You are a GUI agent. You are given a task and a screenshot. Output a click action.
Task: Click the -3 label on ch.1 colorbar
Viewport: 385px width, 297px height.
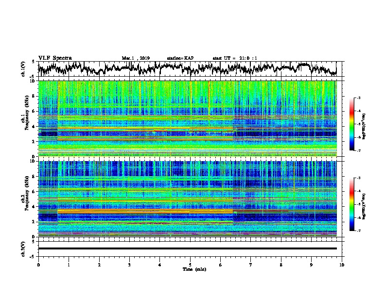tap(358, 98)
